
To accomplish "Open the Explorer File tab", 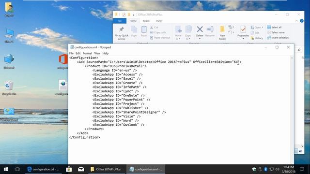I will 120,21.
